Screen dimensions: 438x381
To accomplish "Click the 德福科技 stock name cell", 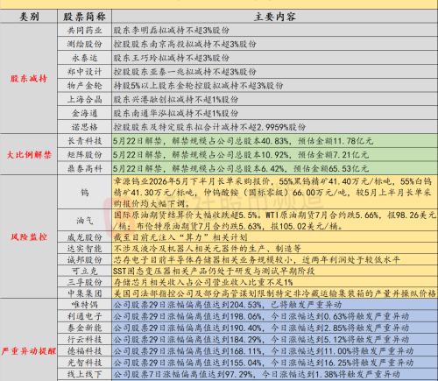I will click(84, 351).
